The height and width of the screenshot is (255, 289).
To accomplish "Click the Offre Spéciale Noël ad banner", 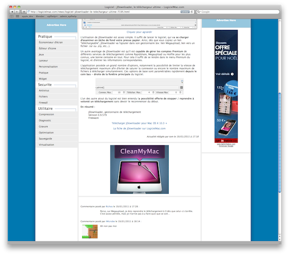I will click(x=226, y=86).
